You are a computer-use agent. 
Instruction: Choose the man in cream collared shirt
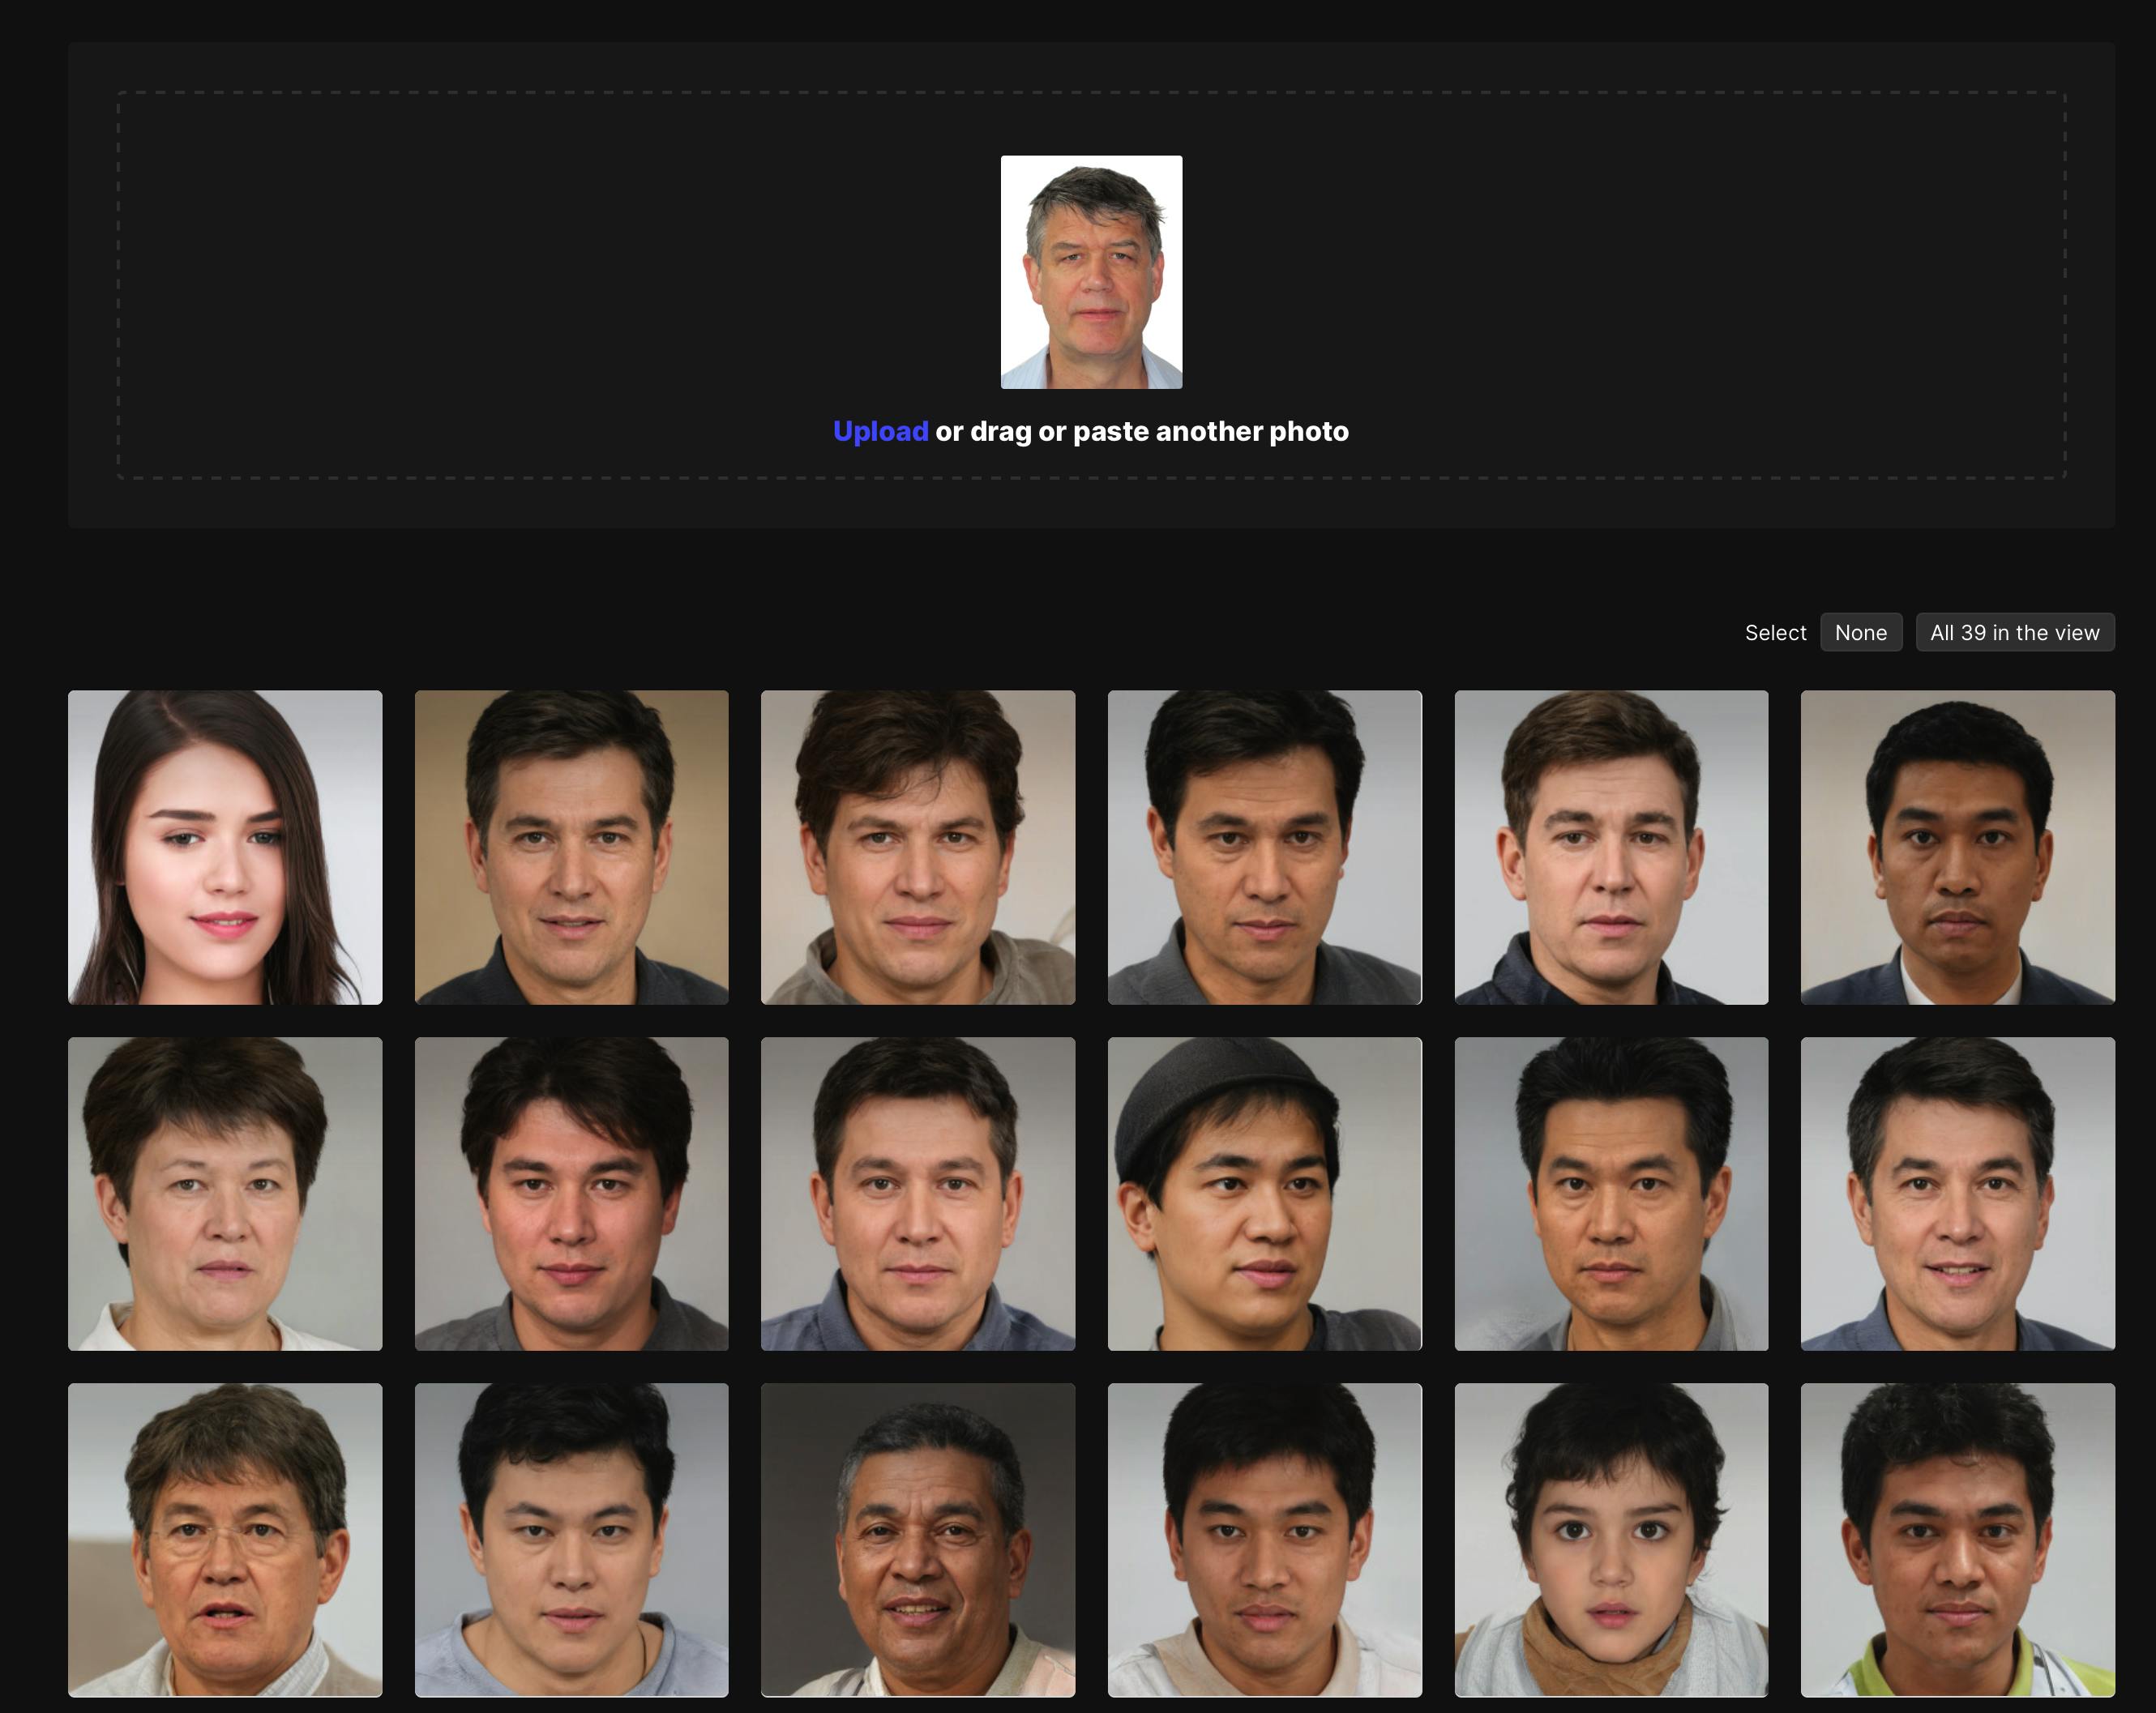click(x=1264, y=1539)
